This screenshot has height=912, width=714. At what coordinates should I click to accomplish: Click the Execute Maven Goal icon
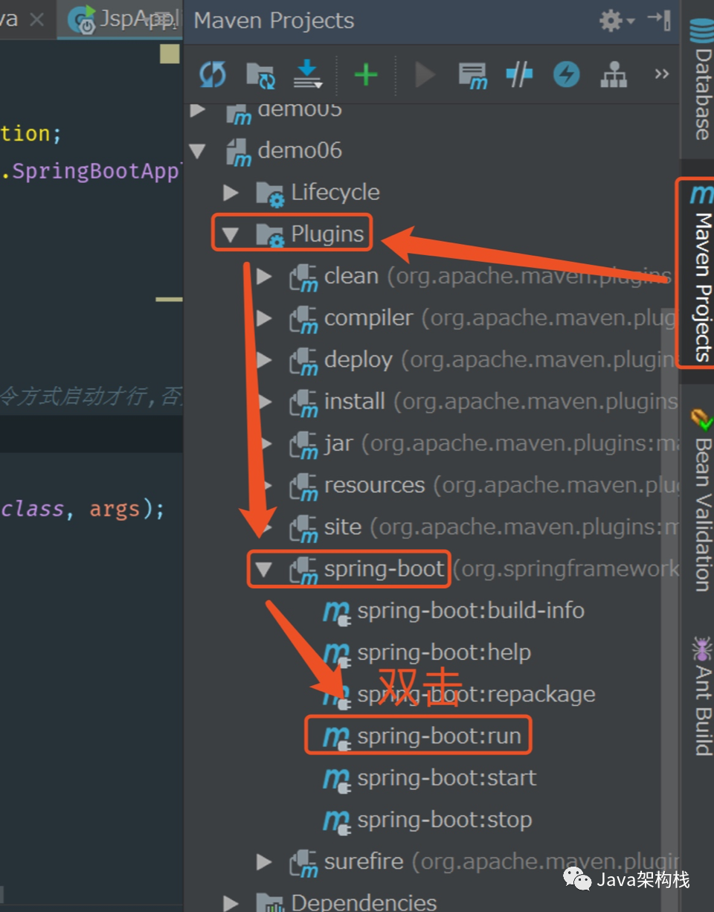pos(472,74)
